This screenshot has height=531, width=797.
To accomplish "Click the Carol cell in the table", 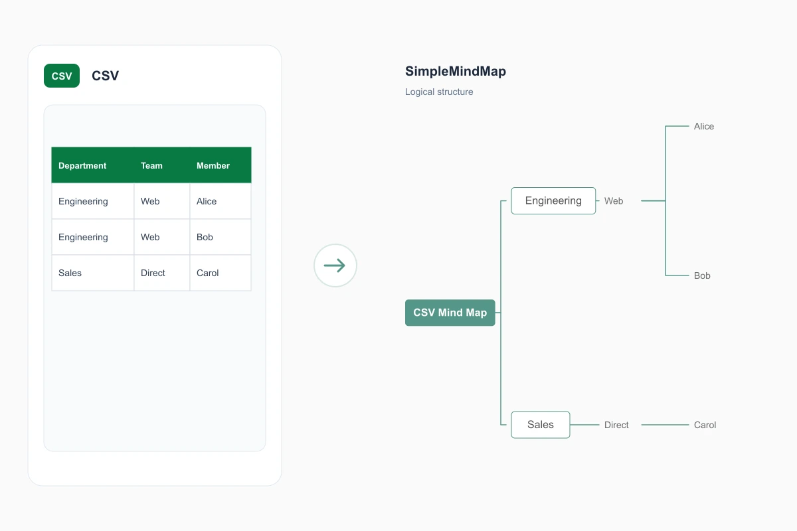I will [x=221, y=273].
